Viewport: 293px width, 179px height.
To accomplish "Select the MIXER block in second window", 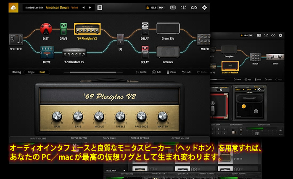I will tap(255, 57).
